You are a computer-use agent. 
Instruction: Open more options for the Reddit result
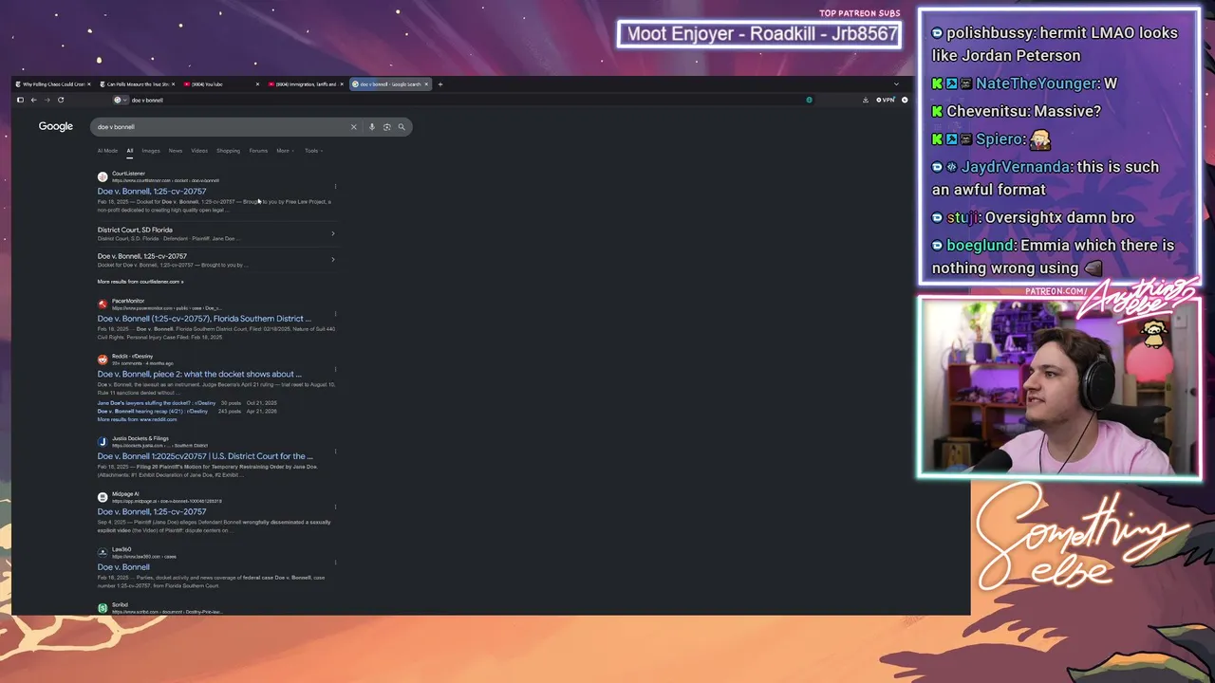(335, 369)
